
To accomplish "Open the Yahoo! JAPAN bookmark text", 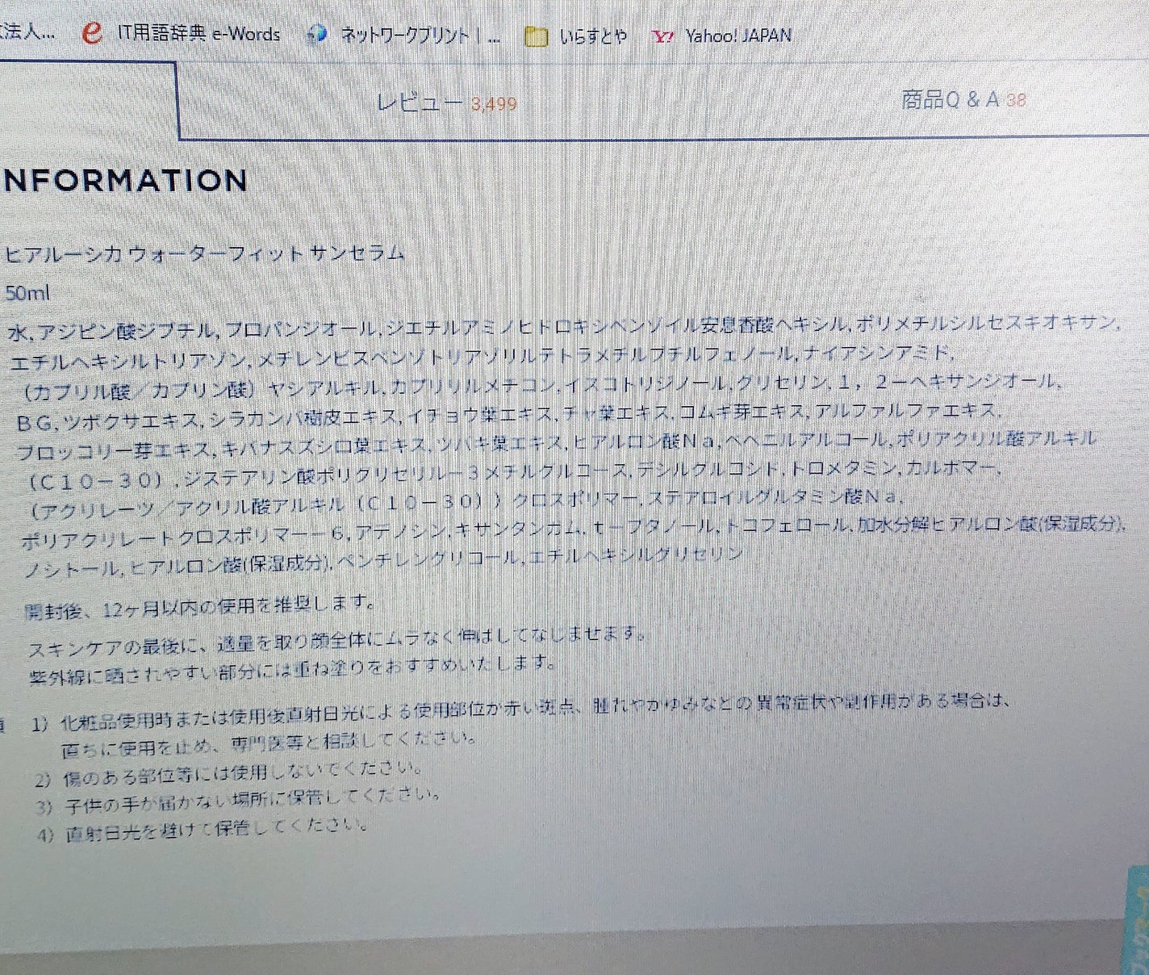I will (x=737, y=36).
